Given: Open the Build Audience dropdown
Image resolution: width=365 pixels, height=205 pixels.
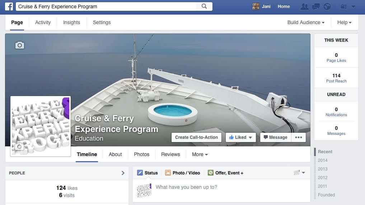Looking at the screenshot, I should [x=306, y=22].
